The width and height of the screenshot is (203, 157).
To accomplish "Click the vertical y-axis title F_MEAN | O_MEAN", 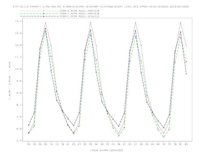I will point(10,81).
